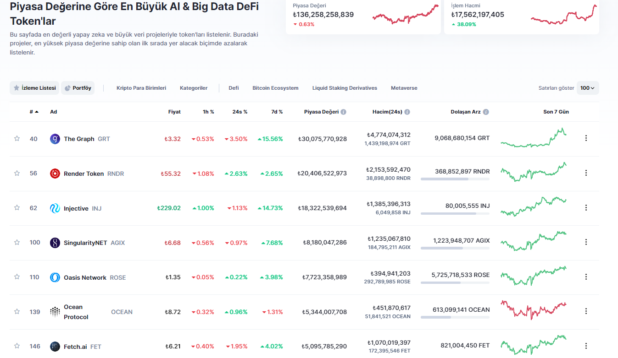Click the İşlem Hacmi summary chart
618x358 pixels.
click(x=564, y=15)
